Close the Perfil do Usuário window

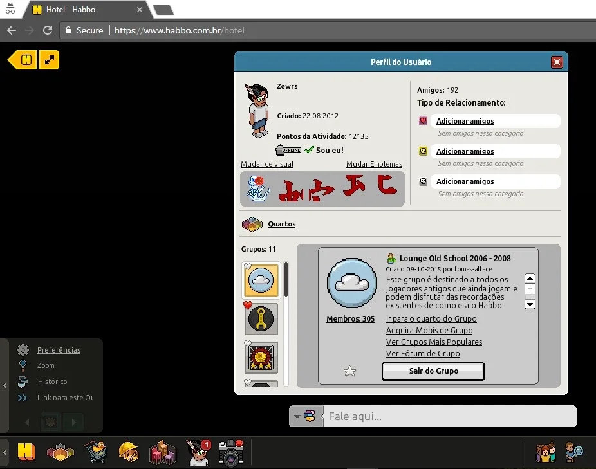click(557, 62)
